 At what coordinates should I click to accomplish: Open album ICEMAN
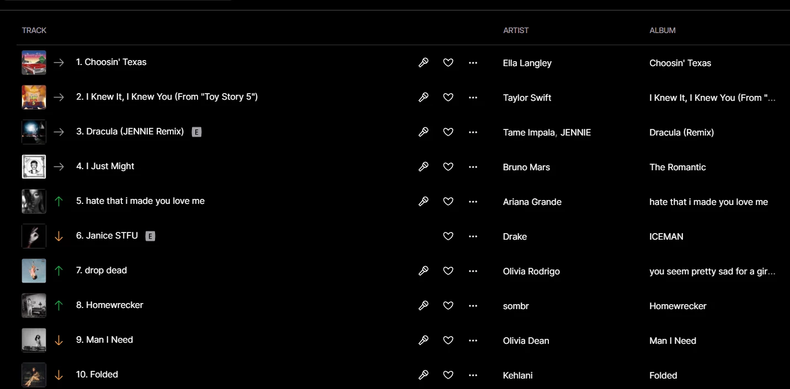666,237
